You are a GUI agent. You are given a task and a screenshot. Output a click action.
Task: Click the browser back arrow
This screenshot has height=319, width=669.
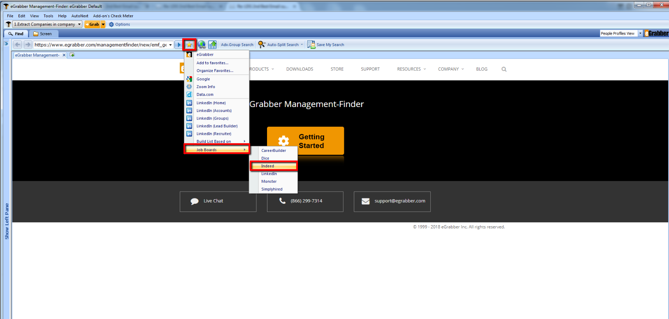(x=17, y=44)
